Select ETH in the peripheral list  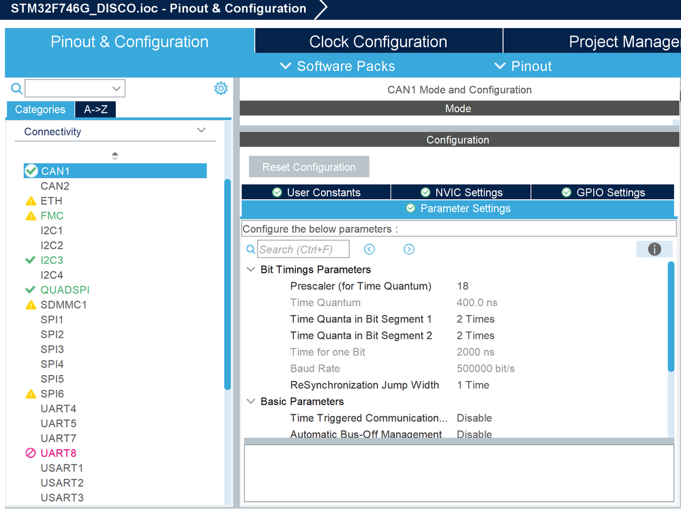click(x=51, y=200)
